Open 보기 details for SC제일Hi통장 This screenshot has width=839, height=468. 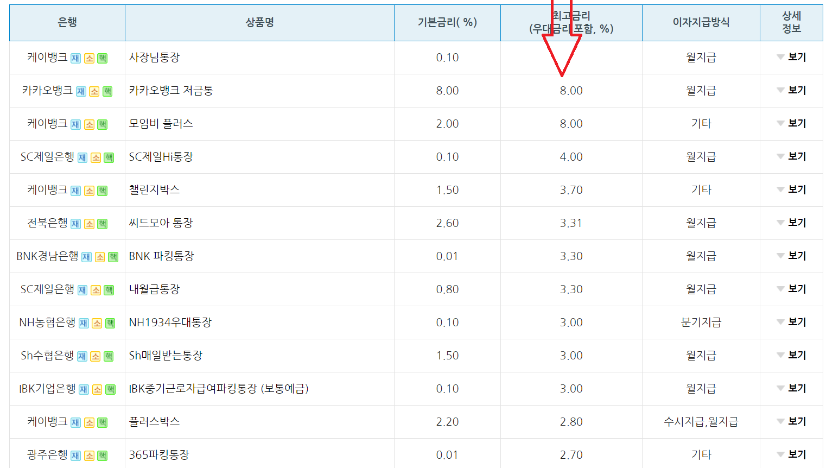791,156
